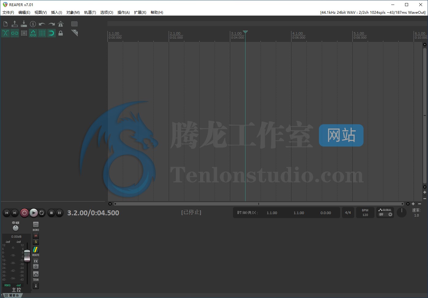Open the GLOBAL automation override dropdown
The image size is (428, 298).
click(385, 213)
